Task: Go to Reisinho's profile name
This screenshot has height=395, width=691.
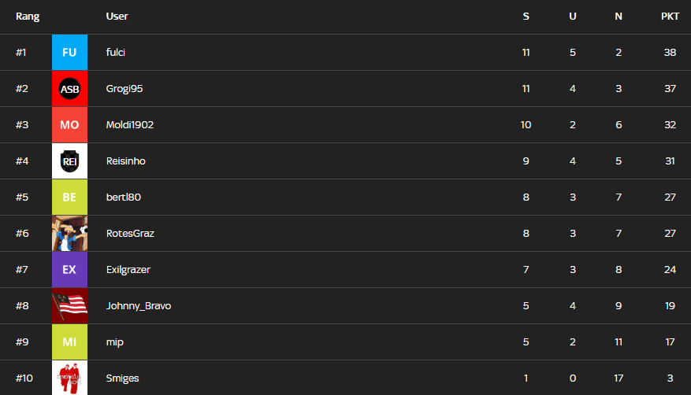Action: click(126, 161)
